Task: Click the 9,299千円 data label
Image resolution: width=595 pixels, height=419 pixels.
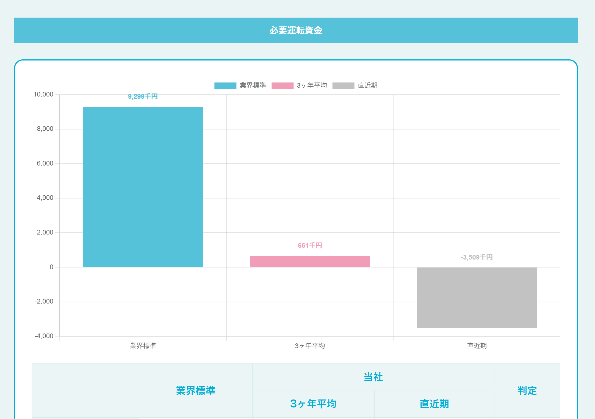Action: (143, 97)
